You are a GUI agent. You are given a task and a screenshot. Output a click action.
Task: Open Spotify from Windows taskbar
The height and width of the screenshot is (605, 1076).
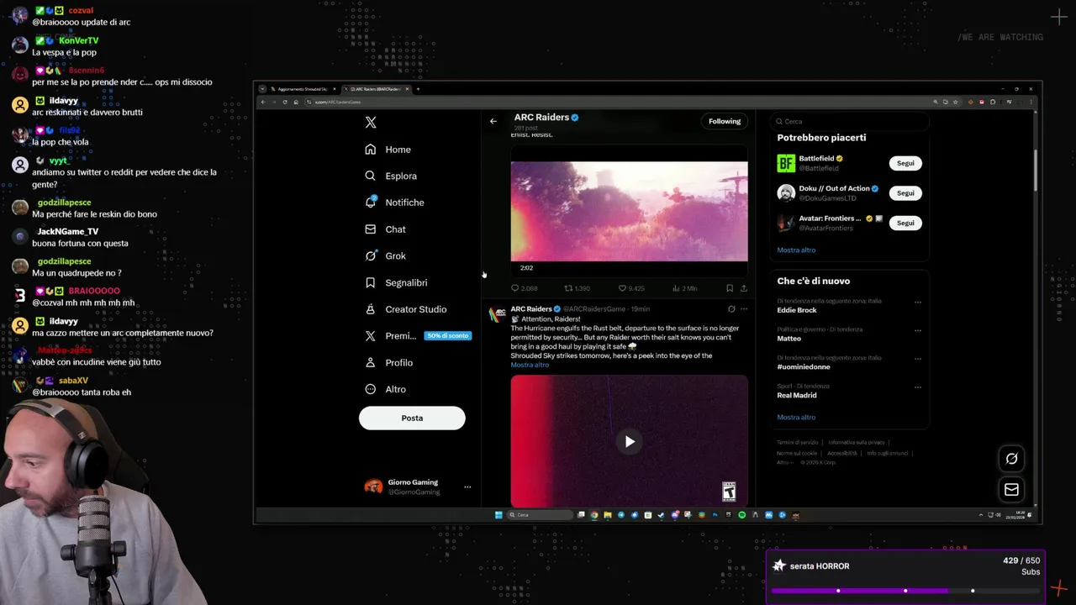[741, 515]
